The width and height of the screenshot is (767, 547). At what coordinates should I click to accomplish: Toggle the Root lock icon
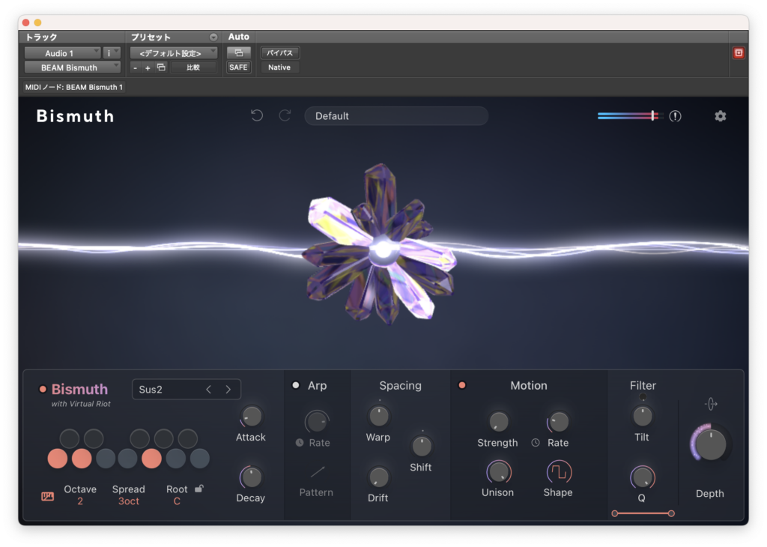pos(199,489)
